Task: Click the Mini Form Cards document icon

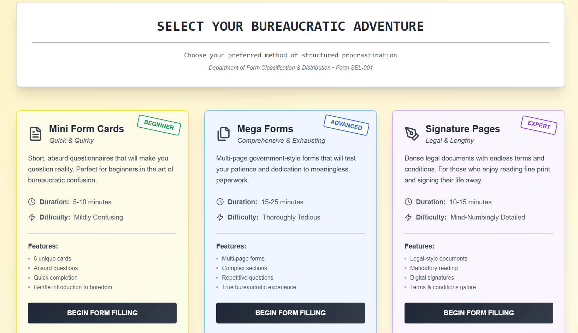Action: click(x=35, y=134)
